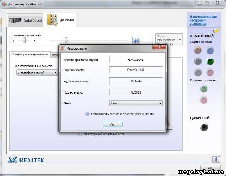Click the green front panel jack
Viewport: 226px width, 176px height.
click(204, 89)
